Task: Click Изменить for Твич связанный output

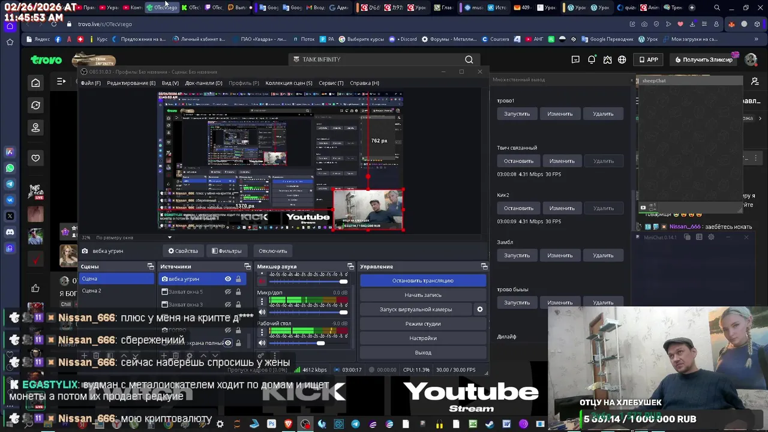Action: click(562, 161)
